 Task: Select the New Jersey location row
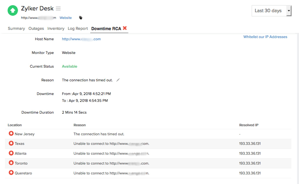(x=148, y=134)
